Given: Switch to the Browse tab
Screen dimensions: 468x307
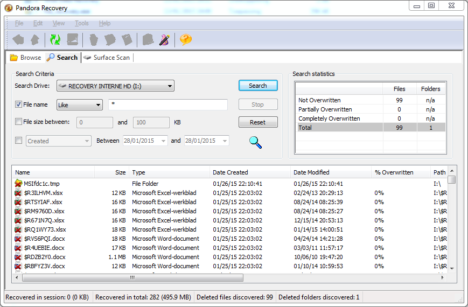Looking at the screenshot, I should (26, 58).
